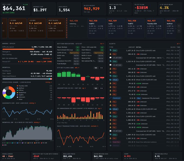Click the money bag icon in the 150.04 PnL row
184x161 pixels.
point(110,106)
